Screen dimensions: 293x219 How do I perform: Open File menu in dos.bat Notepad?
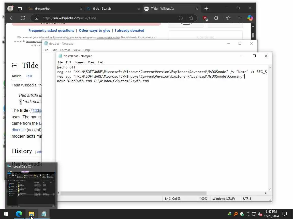pyautogui.click(x=46, y=50)
